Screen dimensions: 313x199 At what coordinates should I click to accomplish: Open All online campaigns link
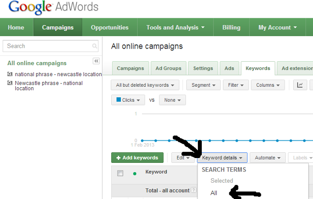pos(37,63)
